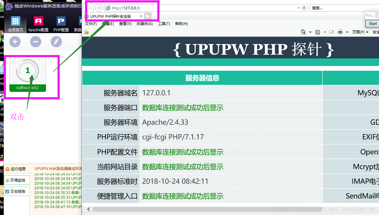Viewport: 379px width, 215px height.
Task: Click green text in 当前网站目录 row
Action: coord(183,167)
